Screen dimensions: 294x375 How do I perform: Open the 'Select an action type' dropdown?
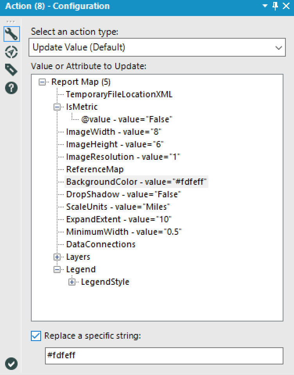click(x=278, y=47)
